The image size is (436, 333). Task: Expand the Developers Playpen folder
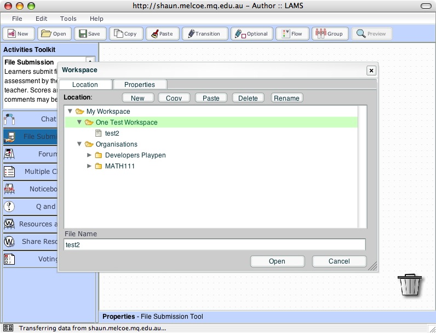(x=89, y=155)
